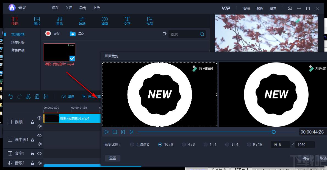Click the scissors split icon

click(28, 97)
